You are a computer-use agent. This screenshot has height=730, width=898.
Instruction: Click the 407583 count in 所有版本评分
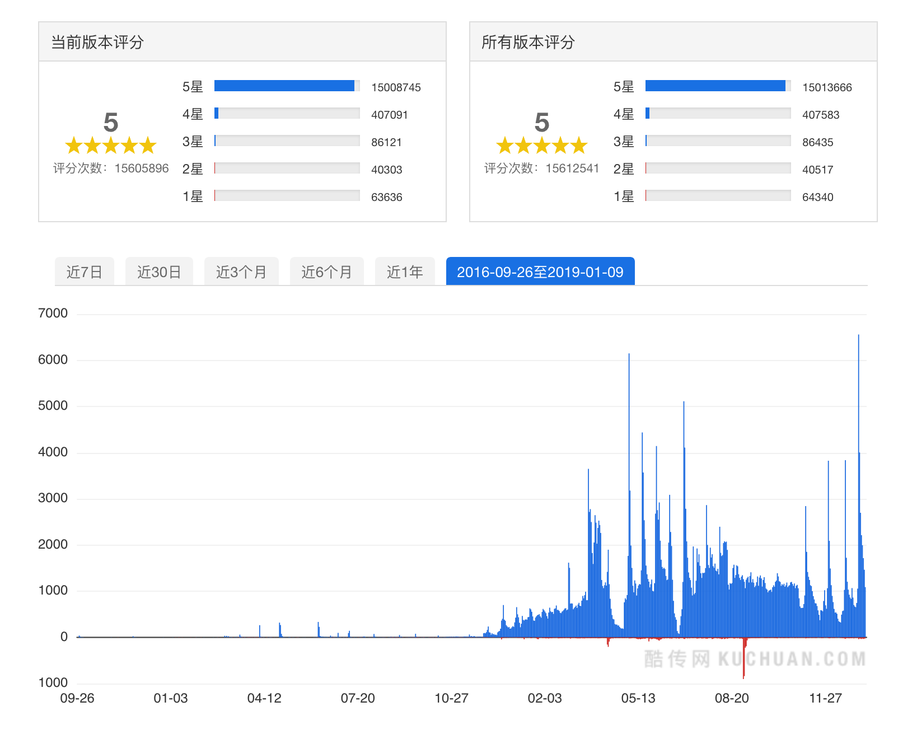pyautogui.click(x=821, y=115)
